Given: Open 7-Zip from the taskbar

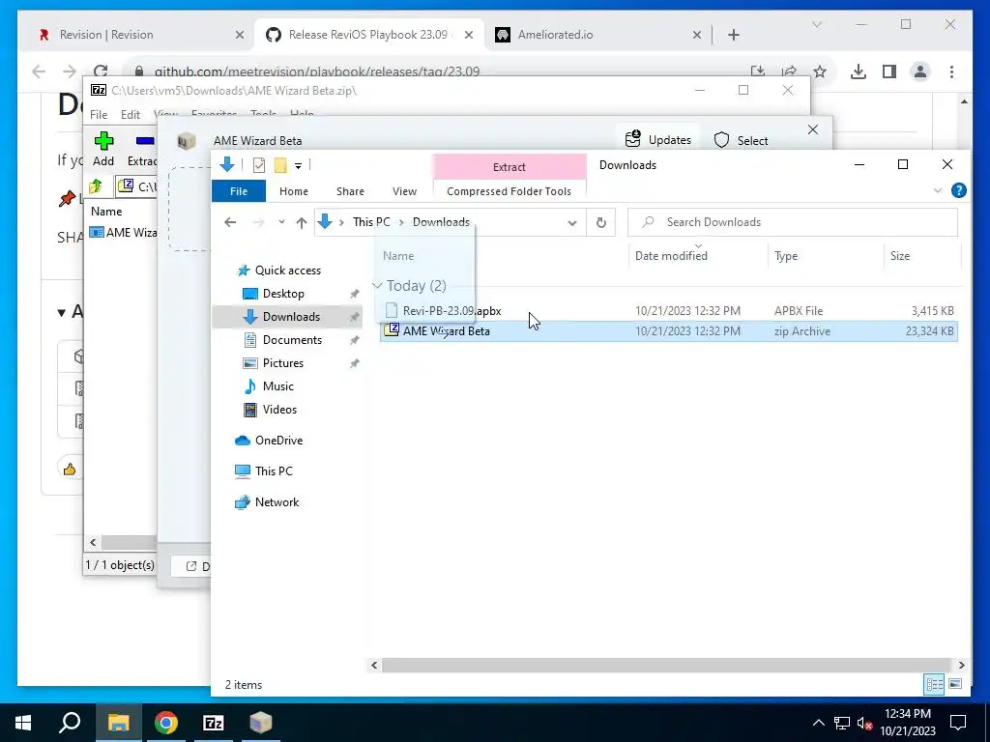Looking at the screenshot, I should coord(214,723).
